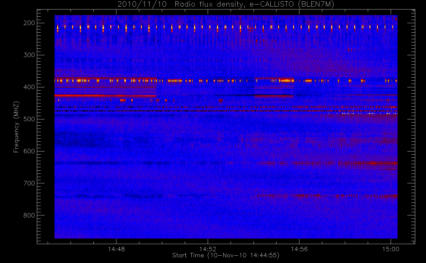Image resolution: width=426 pixels, height=263 pixels.
Task: Click the 14:52 time tick label
Action: [x=208, y=249]
